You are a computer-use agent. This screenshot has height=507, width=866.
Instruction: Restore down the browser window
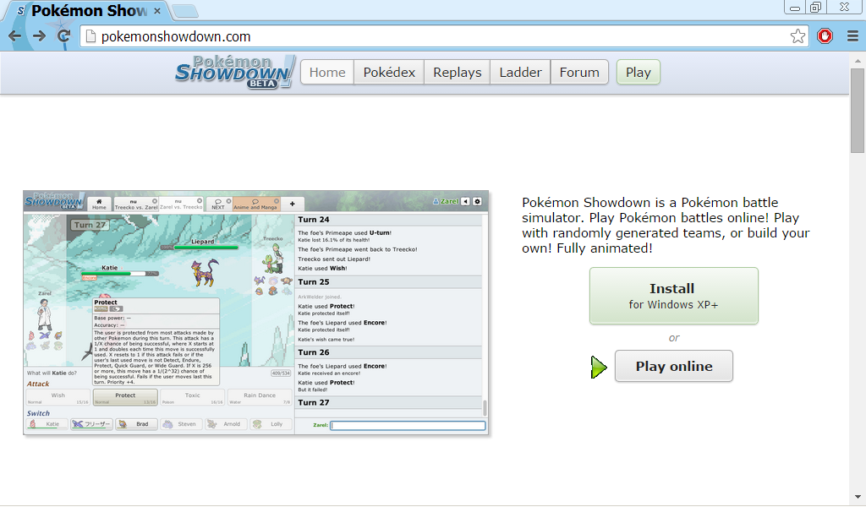click(x=816, y=7)
